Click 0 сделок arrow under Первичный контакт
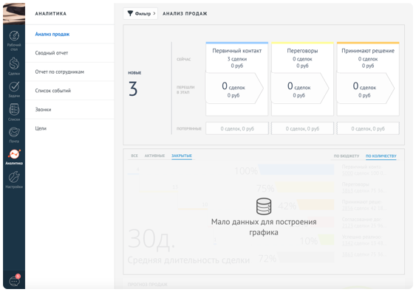416x292 pixels. click(234, 88)
